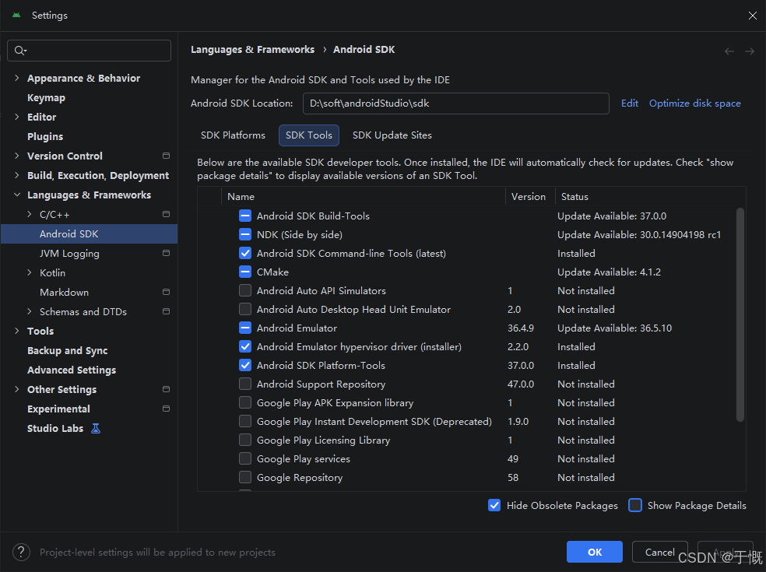This screenshot has height=572, width=766.
Task: Check Google Repository checkbox
Action: [245, 477]
